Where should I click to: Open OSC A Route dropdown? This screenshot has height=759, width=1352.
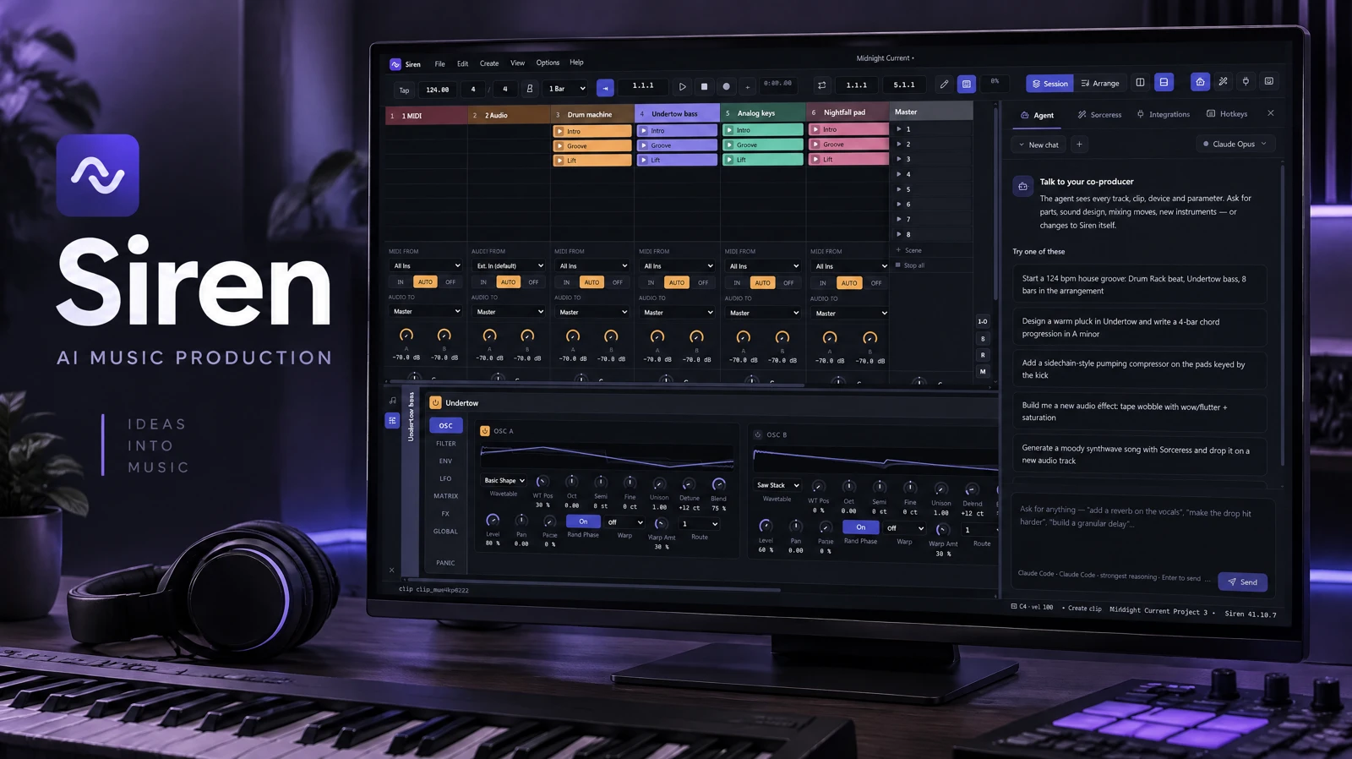(x=700, y=524)
